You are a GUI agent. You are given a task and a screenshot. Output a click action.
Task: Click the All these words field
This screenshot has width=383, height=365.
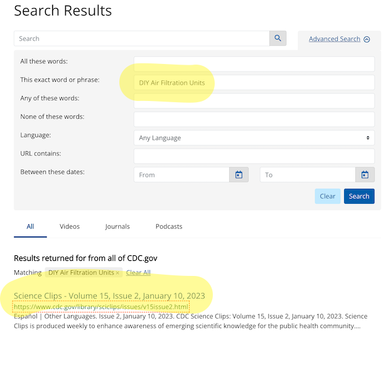tap(254, 64)
